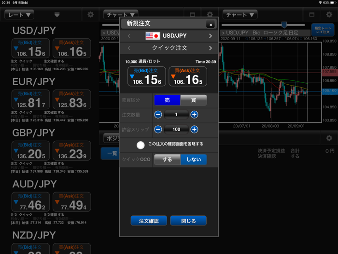
Task: Open the first チャート dropdown
Action: click(x=120, y=15)
